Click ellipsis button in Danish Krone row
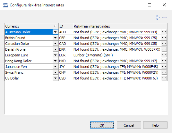The height and width of the screenshot is (133, 172). [164, 49]
